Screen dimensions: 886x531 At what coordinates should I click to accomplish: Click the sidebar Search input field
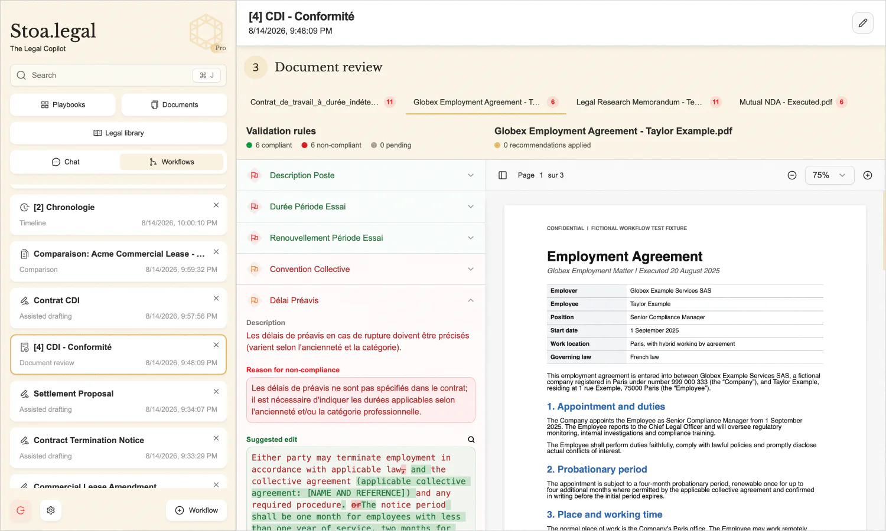click(x=118, y=76)
